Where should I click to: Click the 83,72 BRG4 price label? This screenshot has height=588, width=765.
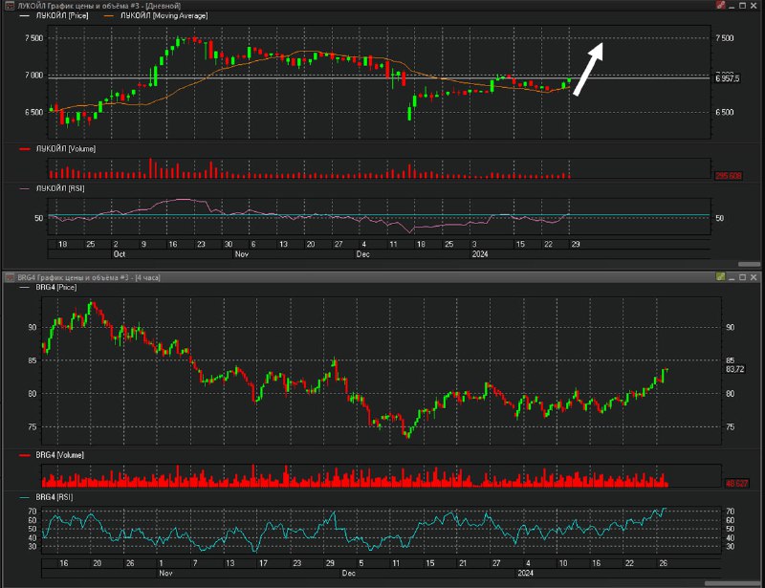(734, 369)
